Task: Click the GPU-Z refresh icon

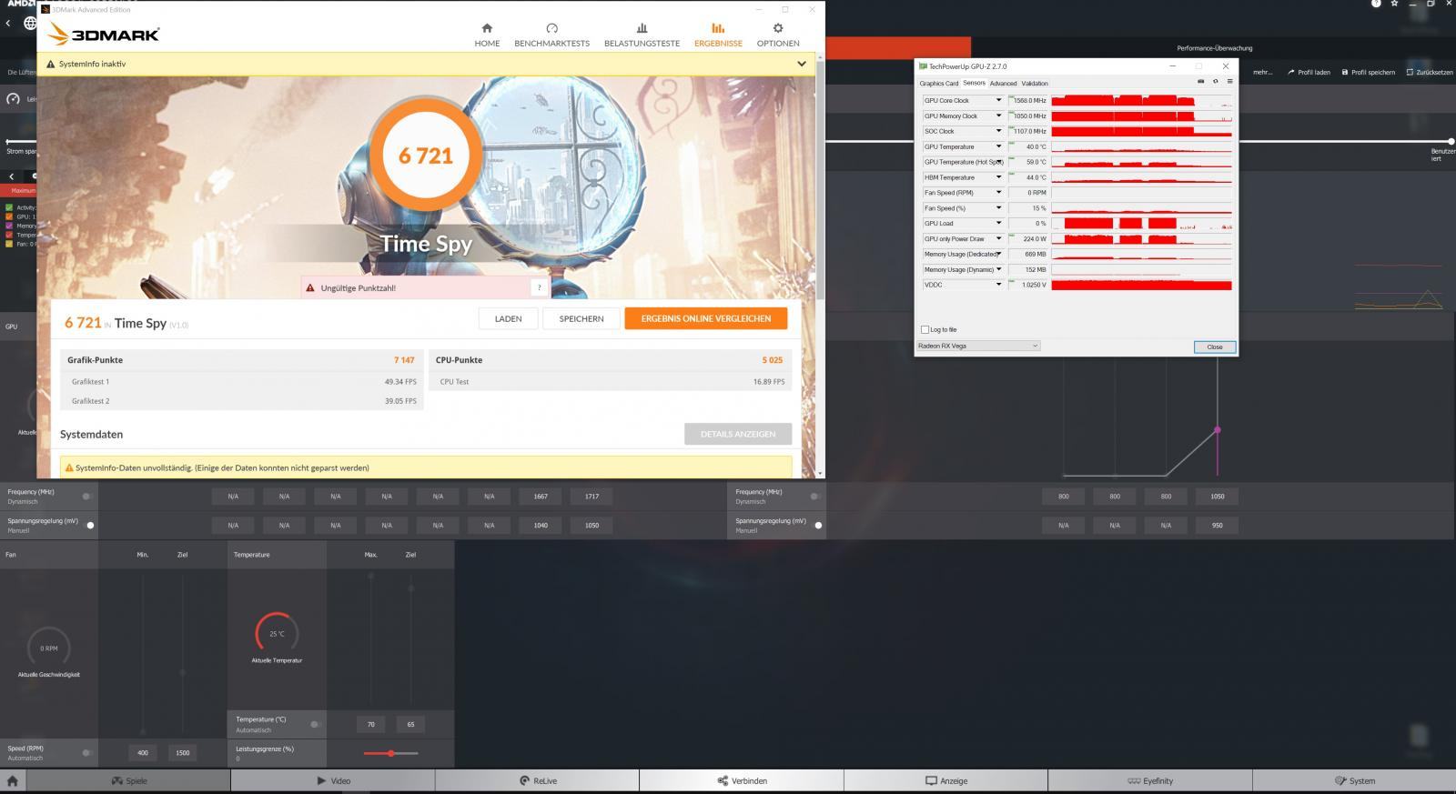Action: coord(1215,81)
